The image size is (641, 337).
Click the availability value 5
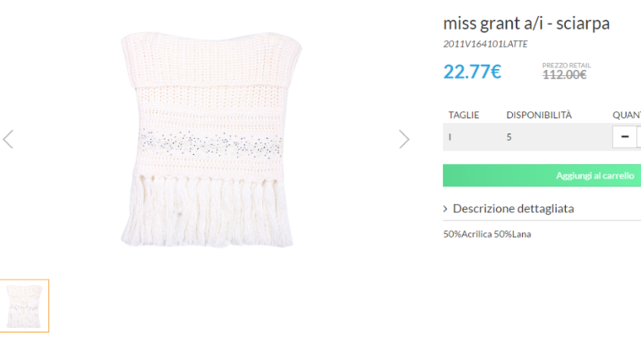509,136
